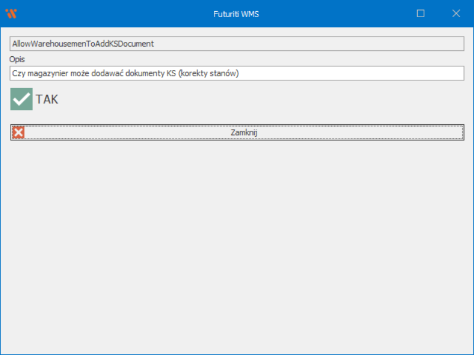This screenshot has height=355, width=474.
Task: Select the AllowWarehousemenToAddKSDocument name field
Action: pyautogui.click(x=83, y=44)
